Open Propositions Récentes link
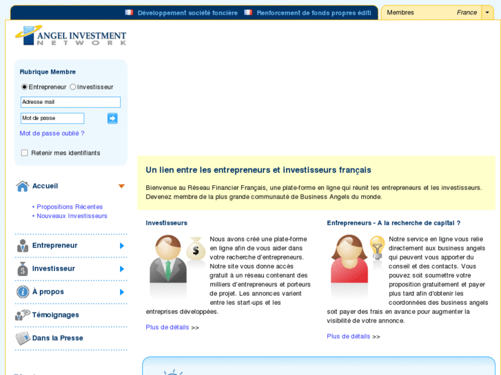Viewport: 501px width, 375px height. click(70, 207)
